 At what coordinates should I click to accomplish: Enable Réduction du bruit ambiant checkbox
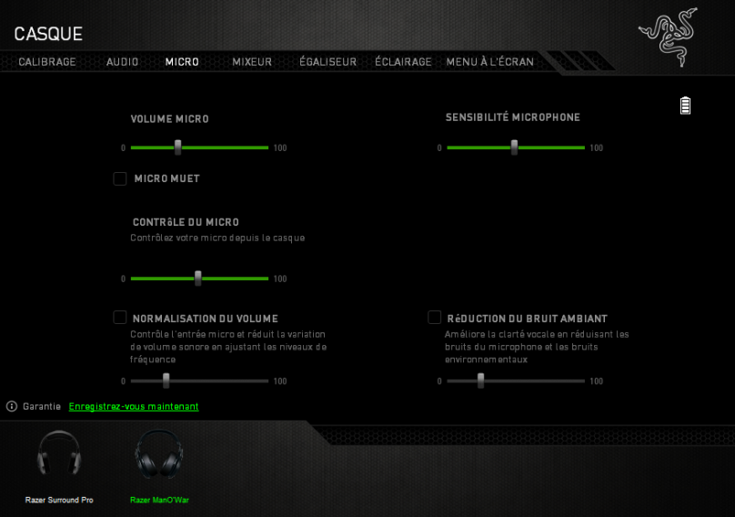435,318
